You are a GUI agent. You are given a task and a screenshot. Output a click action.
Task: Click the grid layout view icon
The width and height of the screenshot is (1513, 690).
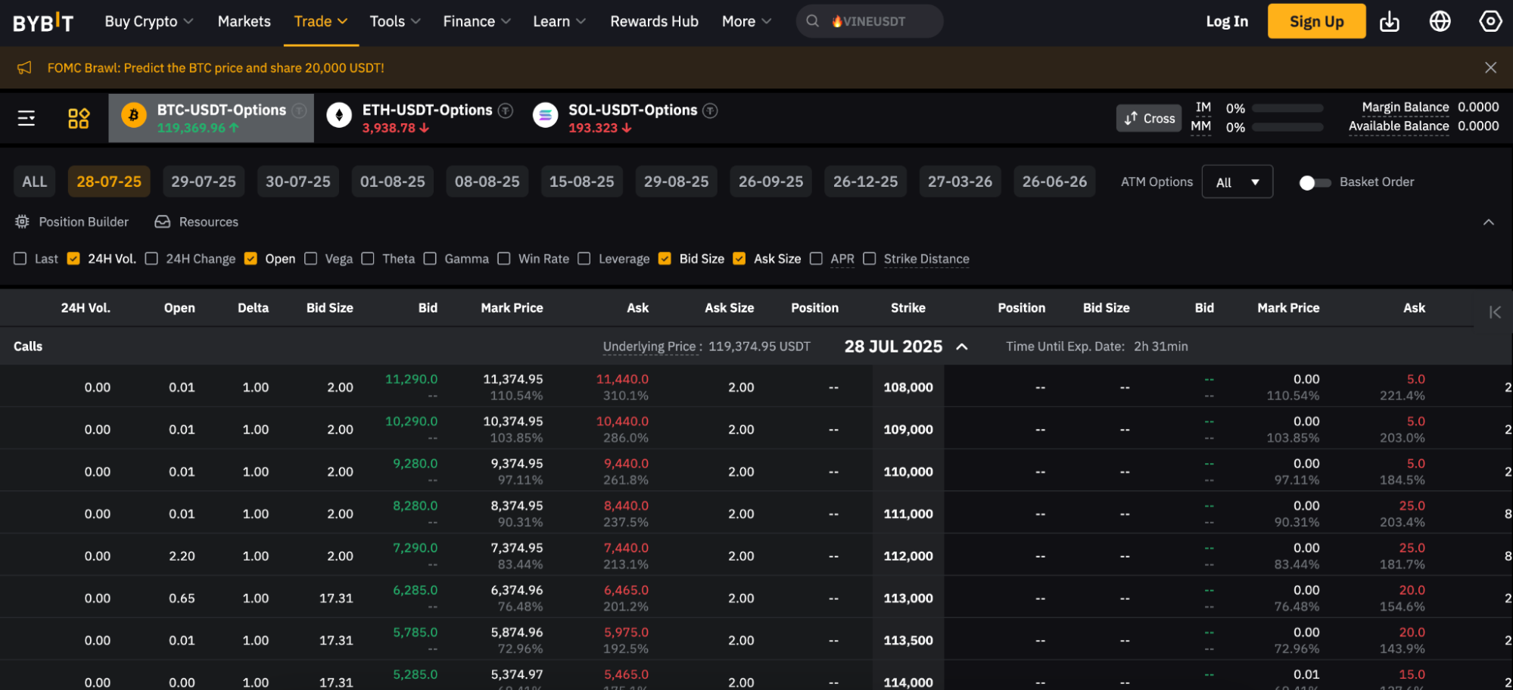78,117
